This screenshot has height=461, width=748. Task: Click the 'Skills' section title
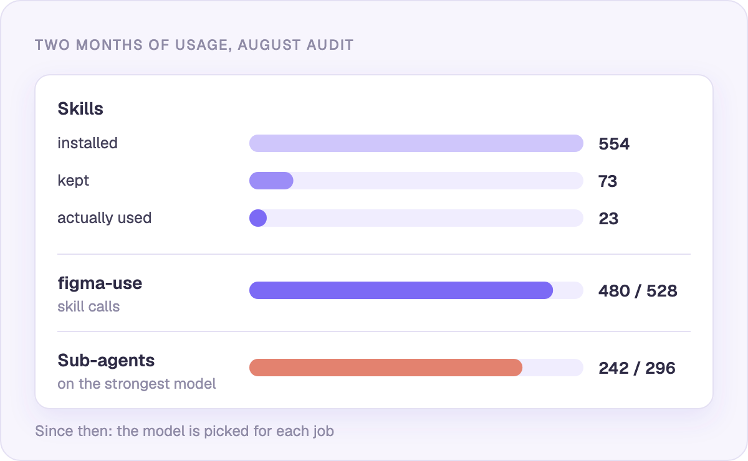coord(80,109)
